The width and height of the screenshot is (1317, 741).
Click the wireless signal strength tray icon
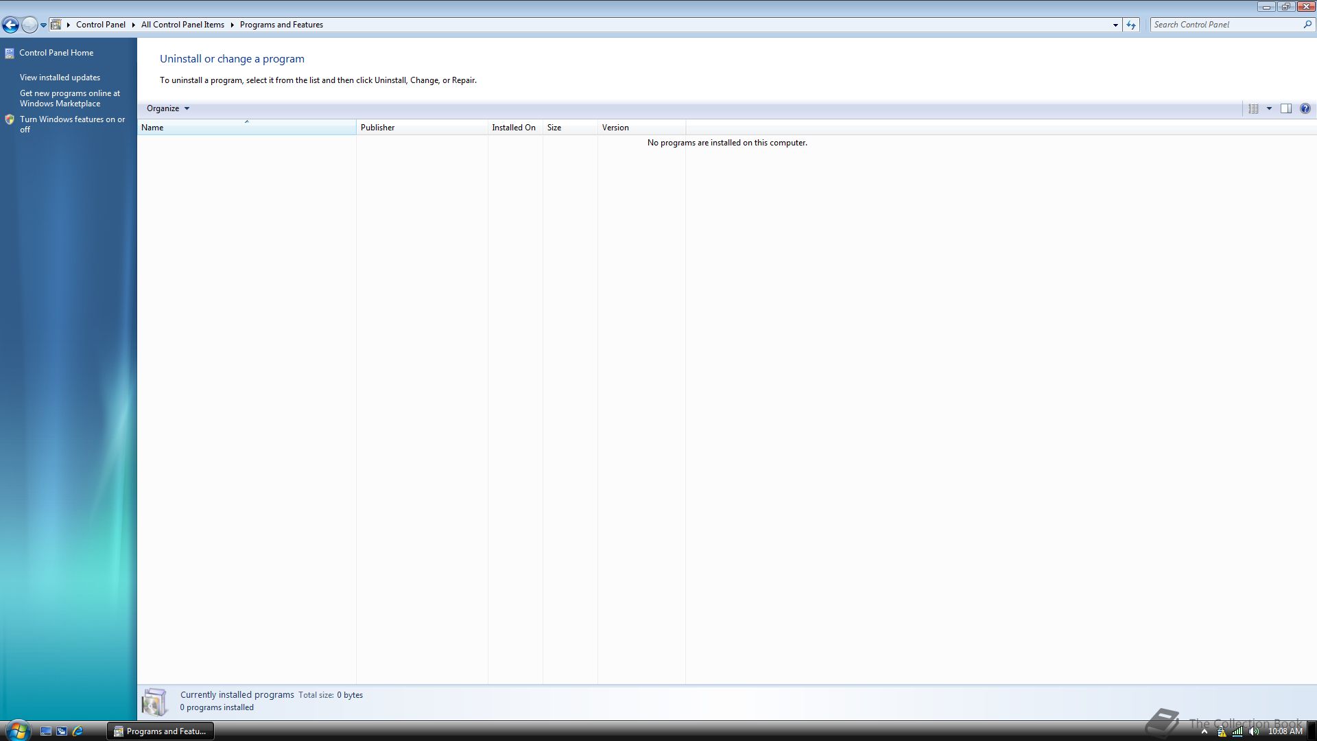tap(1237, 731)
